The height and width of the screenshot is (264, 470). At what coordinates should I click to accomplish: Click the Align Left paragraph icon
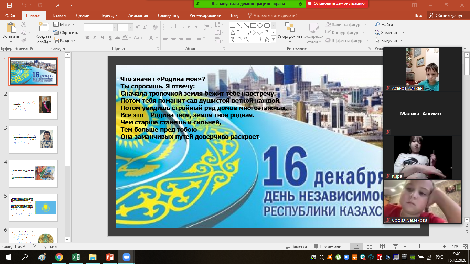click(x=167, y=38)
